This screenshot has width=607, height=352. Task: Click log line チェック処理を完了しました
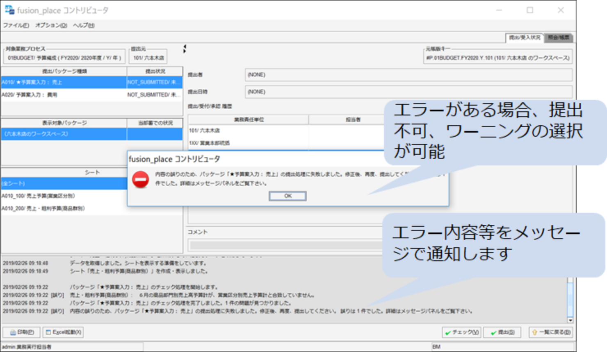coord(180,303)
